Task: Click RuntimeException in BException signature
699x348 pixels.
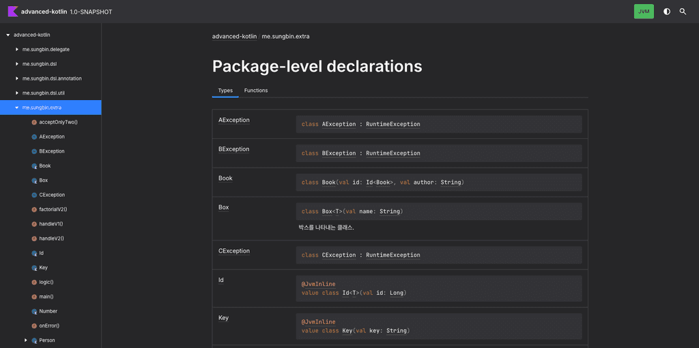Action: tap(393, 153)
